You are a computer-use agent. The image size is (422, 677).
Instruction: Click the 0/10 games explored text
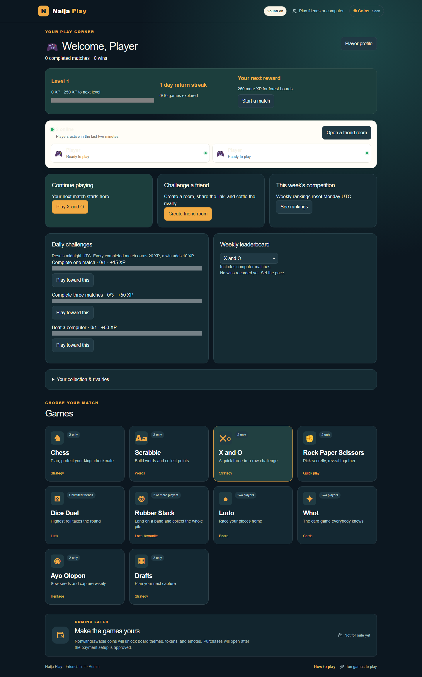coord(178,96)
